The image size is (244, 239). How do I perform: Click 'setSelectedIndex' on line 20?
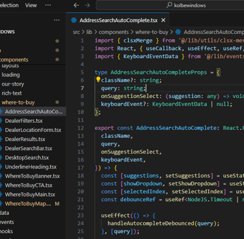point(197,191)
